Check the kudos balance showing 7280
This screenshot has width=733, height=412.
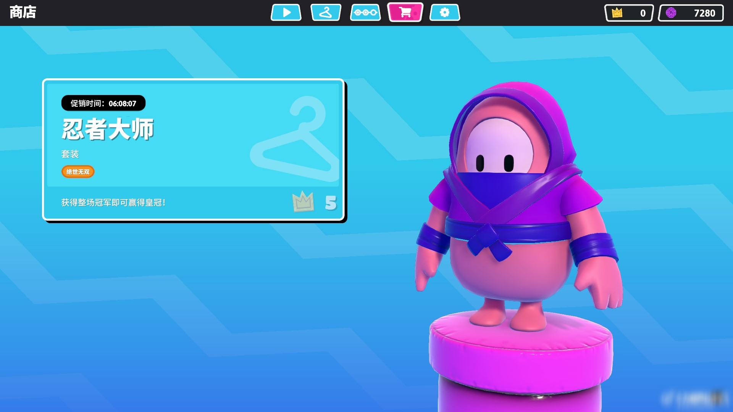point(691,13)
